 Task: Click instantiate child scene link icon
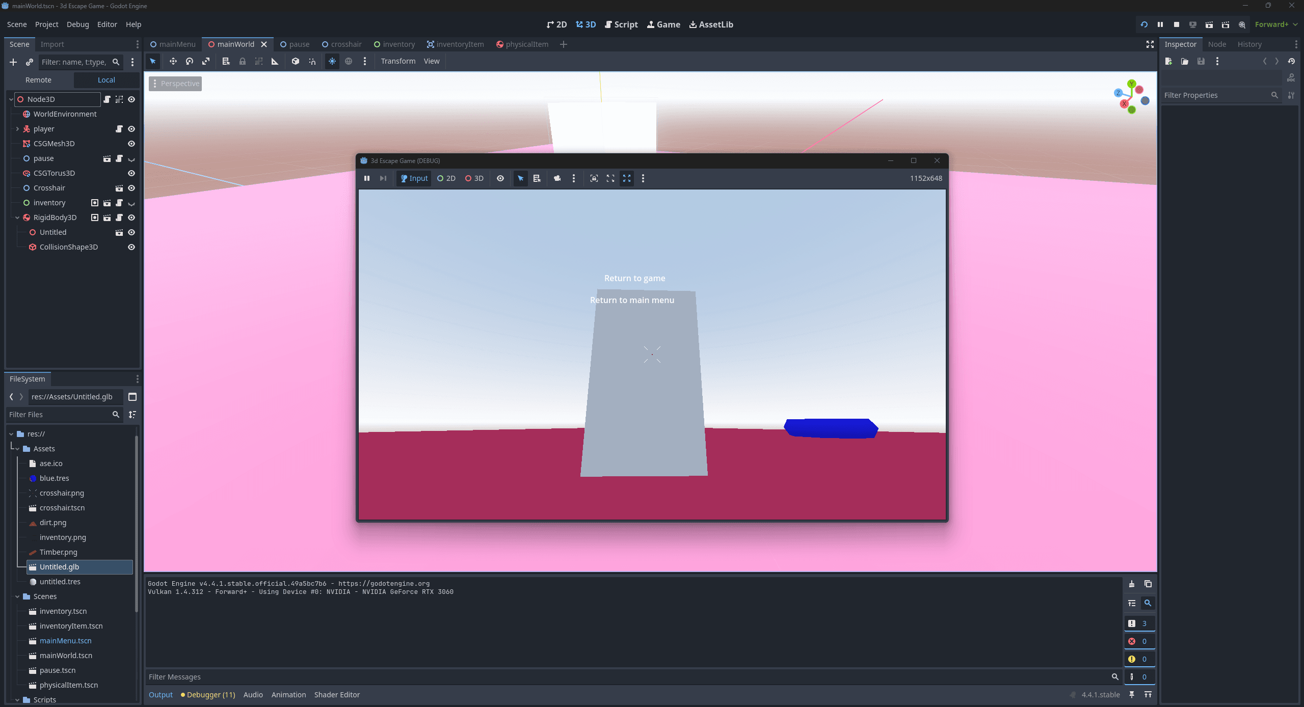tap(30, 62)
